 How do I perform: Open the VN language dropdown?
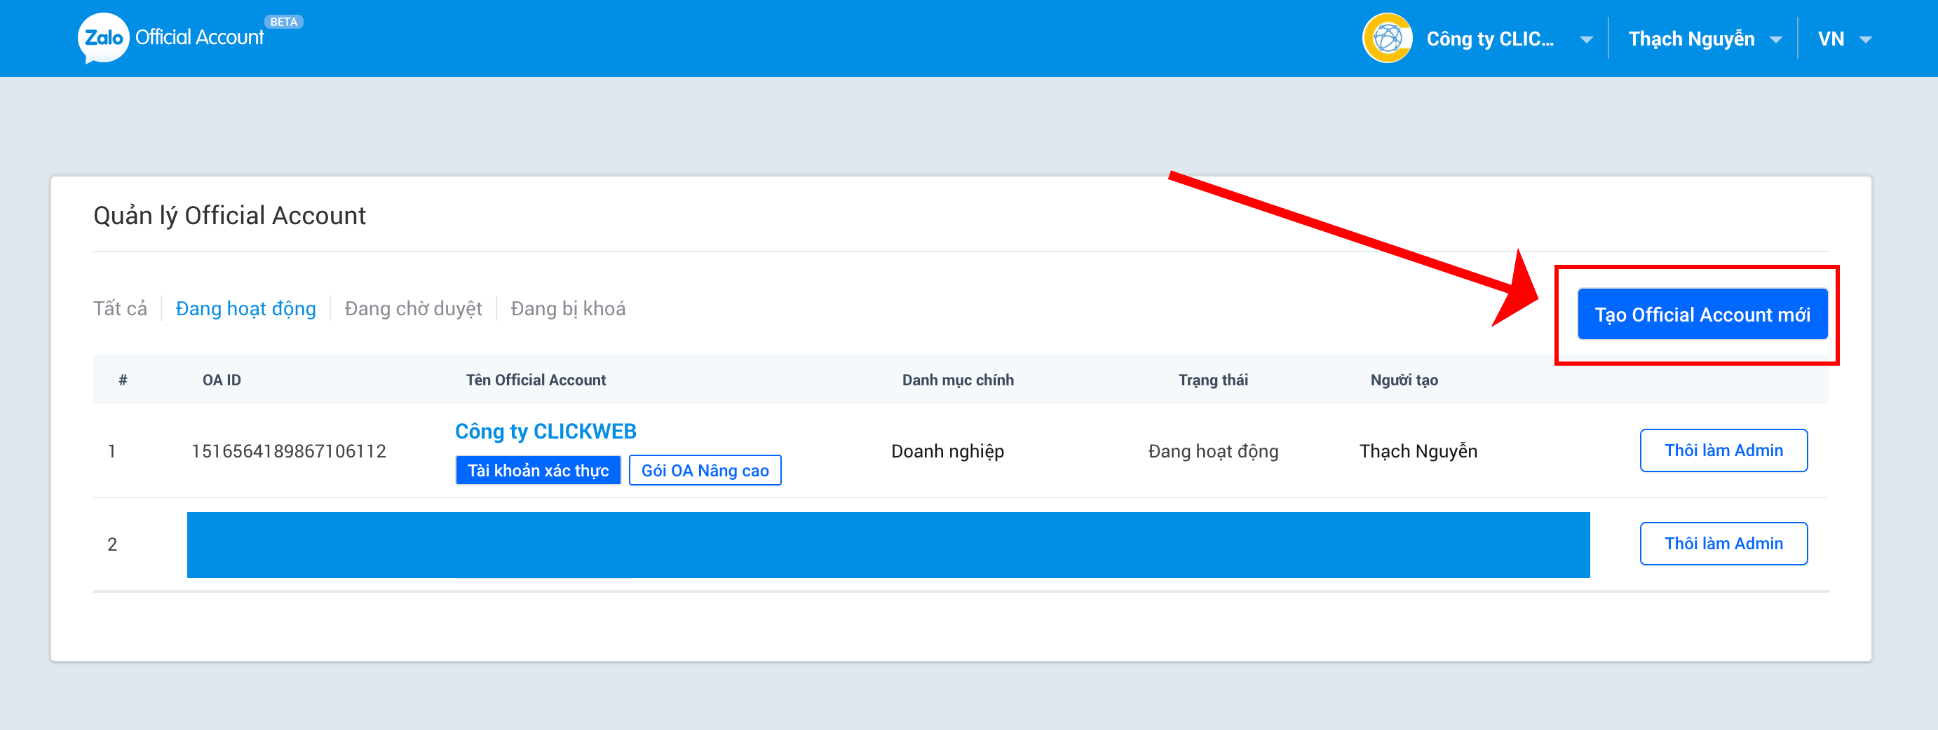click(1844, 39)
